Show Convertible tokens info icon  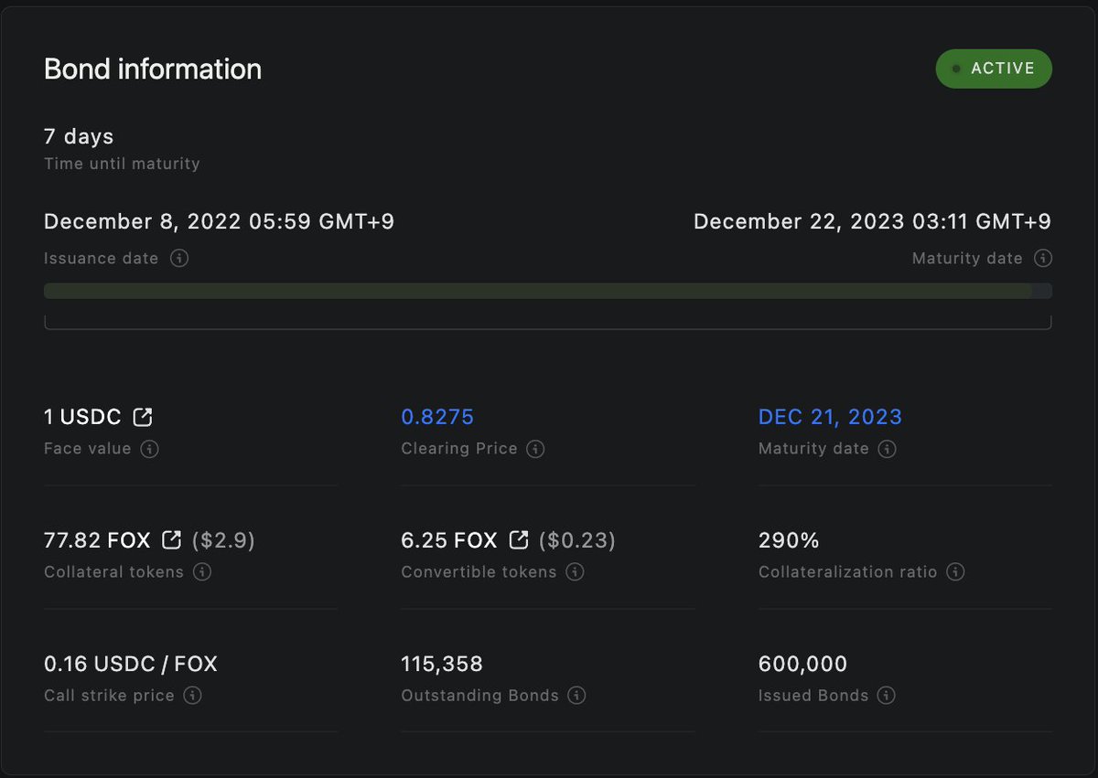click(x=575, y=571)
